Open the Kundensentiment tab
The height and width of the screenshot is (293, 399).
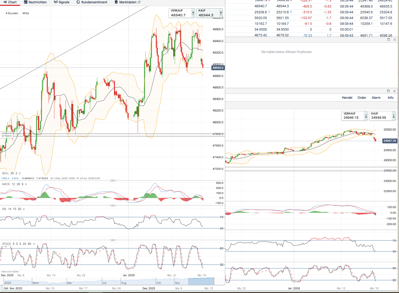click(92, 2)
